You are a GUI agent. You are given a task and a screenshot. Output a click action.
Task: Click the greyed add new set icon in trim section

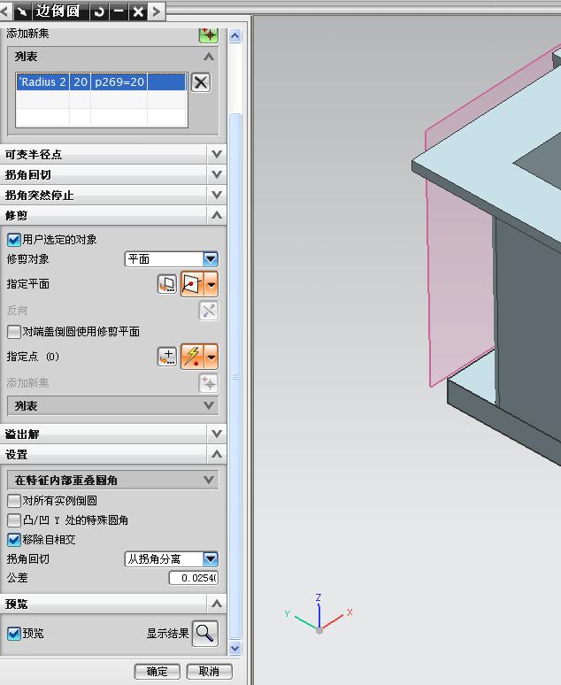coord(209,383)
